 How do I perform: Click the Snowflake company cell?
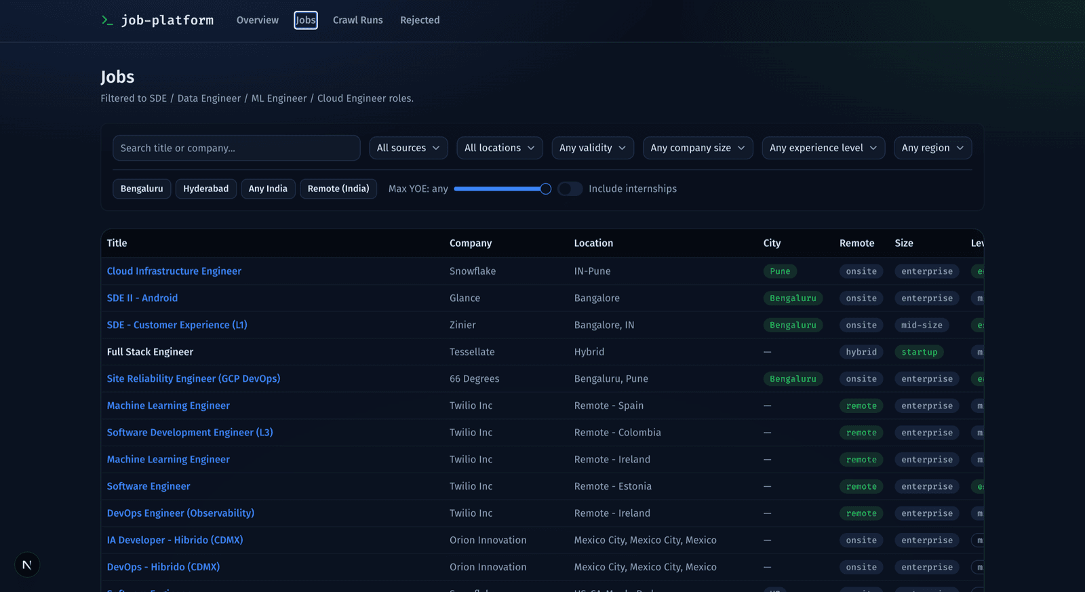pyautogui.click(x=473, y=271)
